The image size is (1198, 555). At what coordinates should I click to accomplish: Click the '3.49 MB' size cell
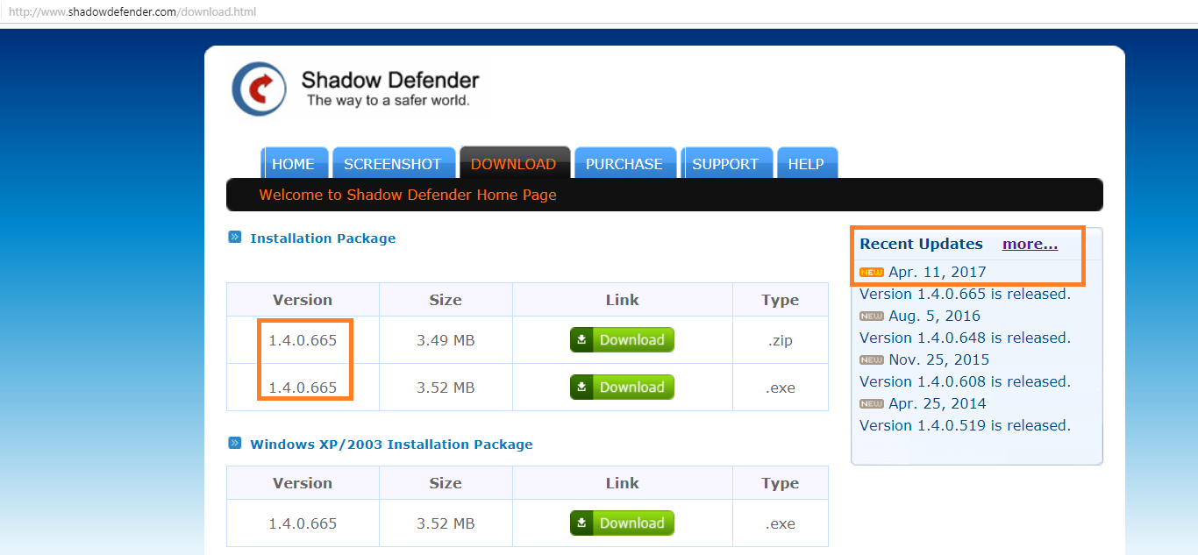(446, 340)
